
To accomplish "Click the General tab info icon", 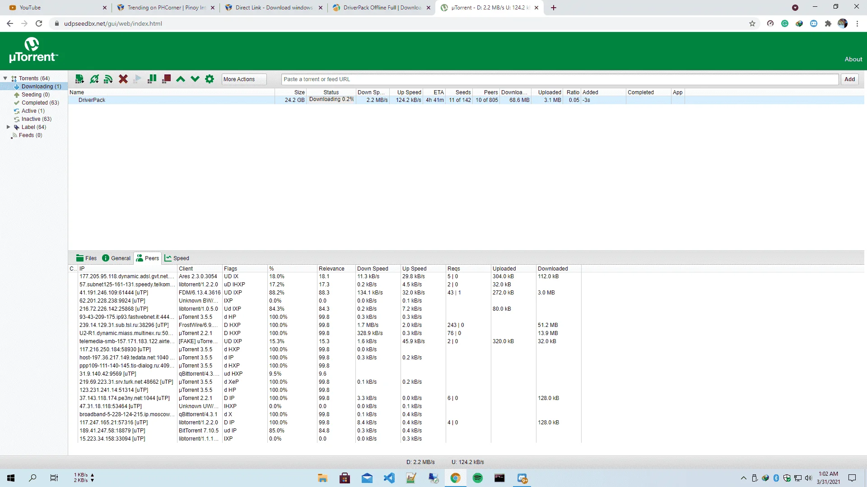I will pos(106,258).
